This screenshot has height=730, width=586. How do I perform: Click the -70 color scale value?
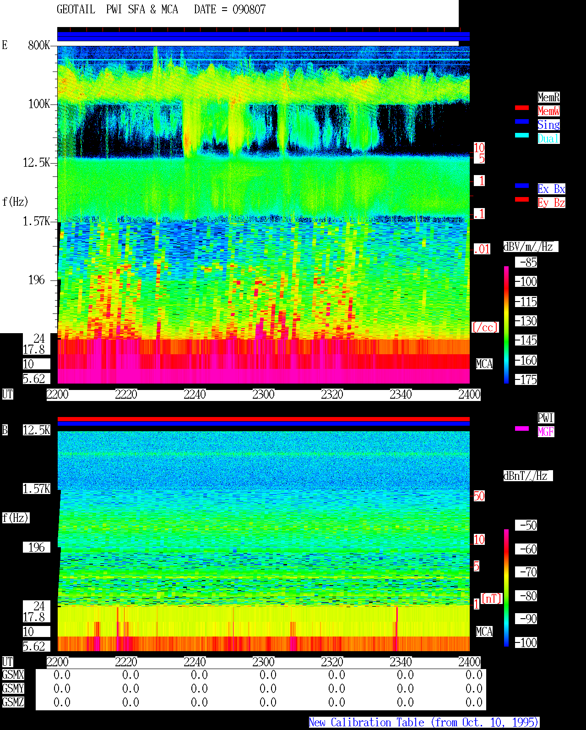click(526, 572)
